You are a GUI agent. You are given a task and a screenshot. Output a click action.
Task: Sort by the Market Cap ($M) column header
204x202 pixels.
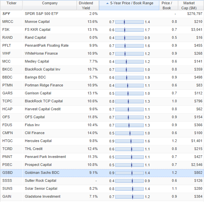[x=191, y=5]
